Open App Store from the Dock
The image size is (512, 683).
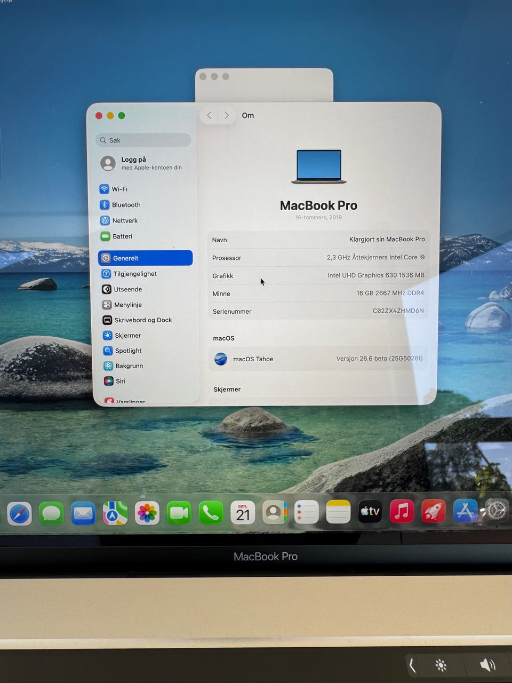coord(466,511)
